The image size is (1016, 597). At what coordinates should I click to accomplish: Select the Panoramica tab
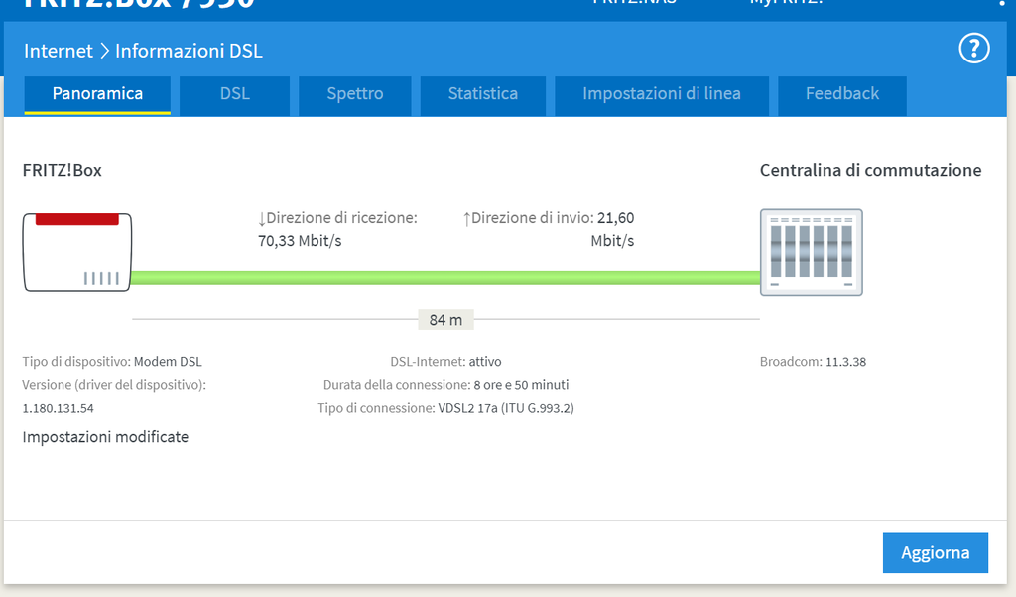pos(97,94)
